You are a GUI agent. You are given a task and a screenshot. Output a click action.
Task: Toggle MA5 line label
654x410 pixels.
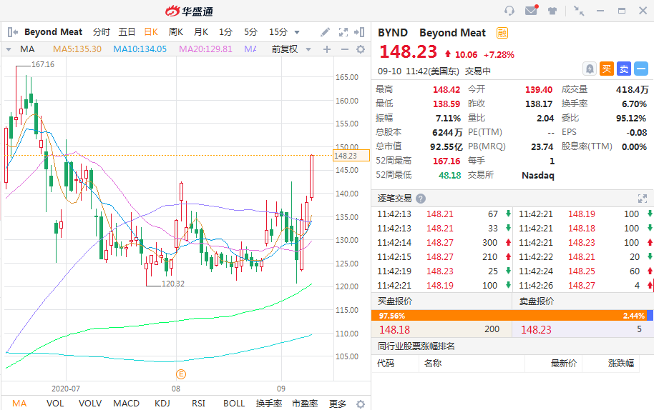(77, 49)
